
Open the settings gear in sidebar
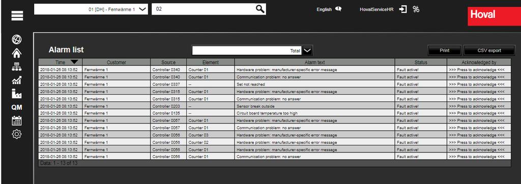(x=17, y=134)
